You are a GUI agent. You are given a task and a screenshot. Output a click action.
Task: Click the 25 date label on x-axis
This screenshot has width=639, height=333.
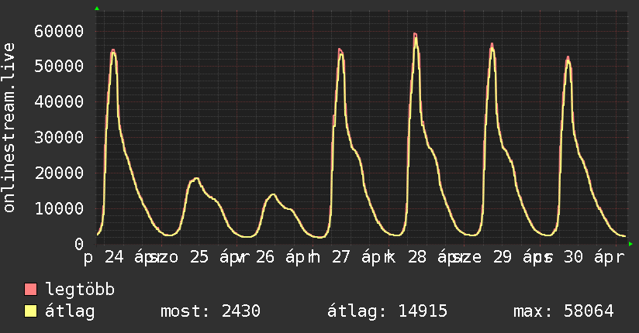click(199, 257)
